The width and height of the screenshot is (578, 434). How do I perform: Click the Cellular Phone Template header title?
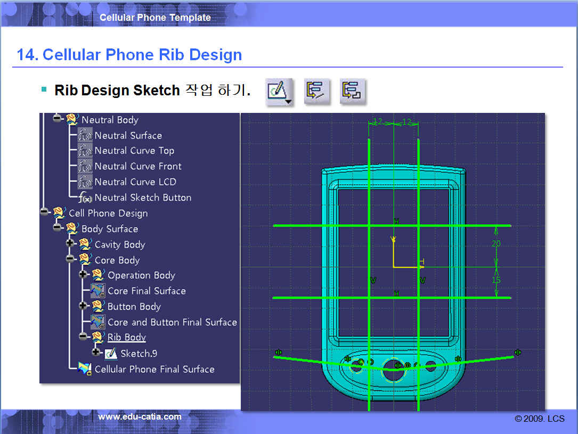[155, 18]
